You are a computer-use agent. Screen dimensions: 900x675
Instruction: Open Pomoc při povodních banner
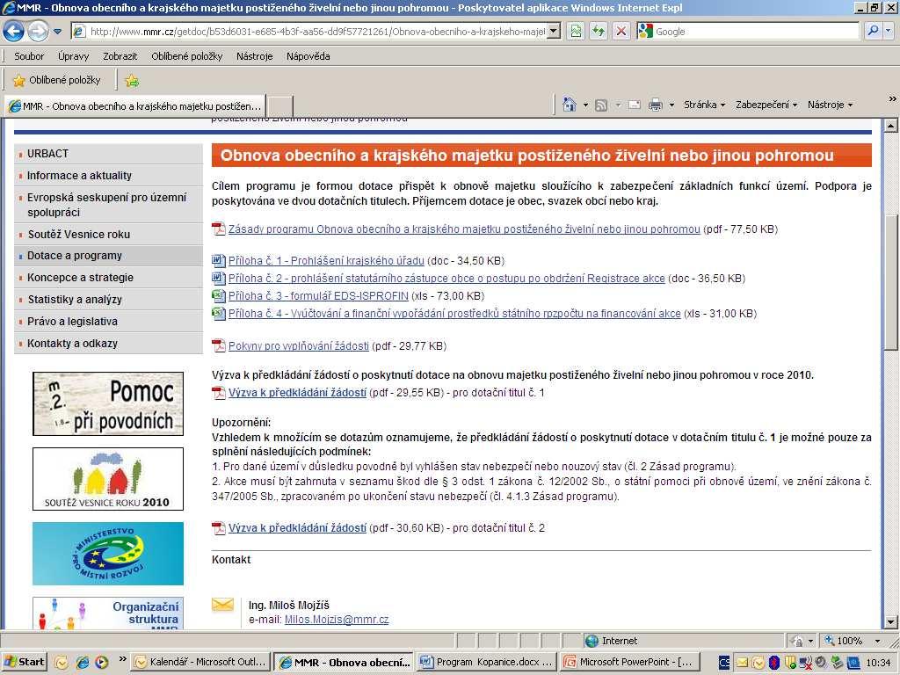coord(108,403)
